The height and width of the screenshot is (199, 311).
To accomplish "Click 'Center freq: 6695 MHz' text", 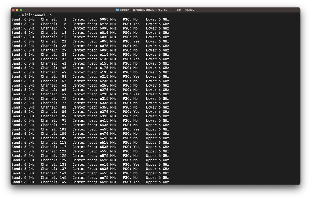I will (x=94, y=182).
